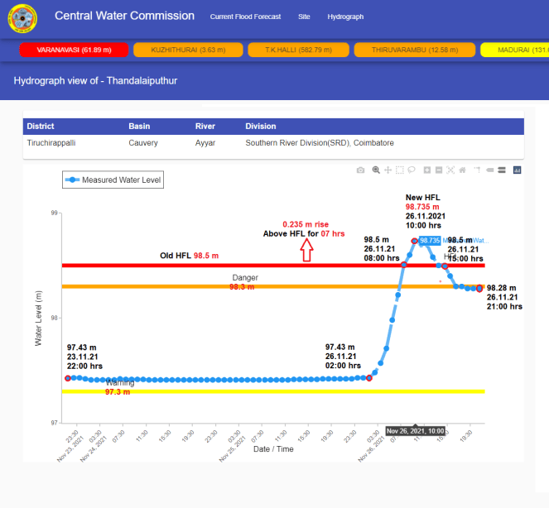
Task: Download plot as PNG camera icon
Action: point(360,170)
